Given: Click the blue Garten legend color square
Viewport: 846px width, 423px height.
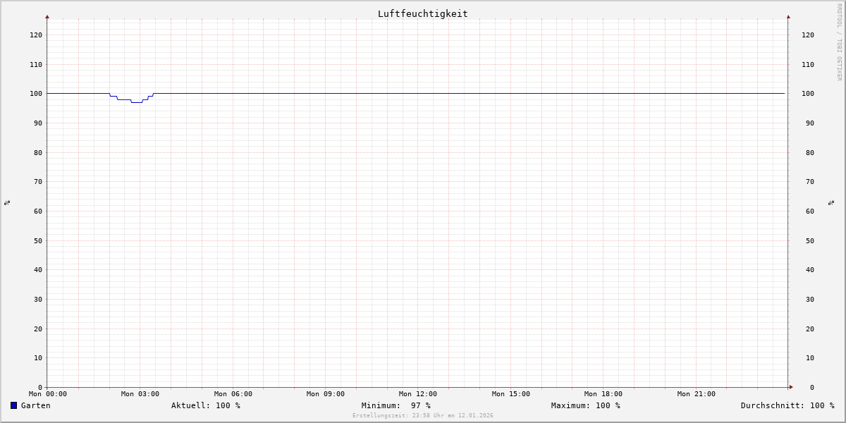Looking at the screenshot, I should [13, 405].
